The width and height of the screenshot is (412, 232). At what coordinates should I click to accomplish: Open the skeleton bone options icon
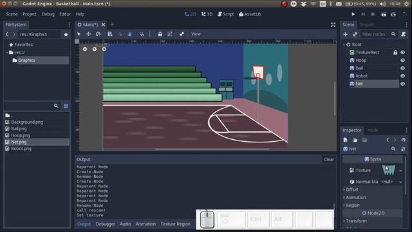[182, 34]
